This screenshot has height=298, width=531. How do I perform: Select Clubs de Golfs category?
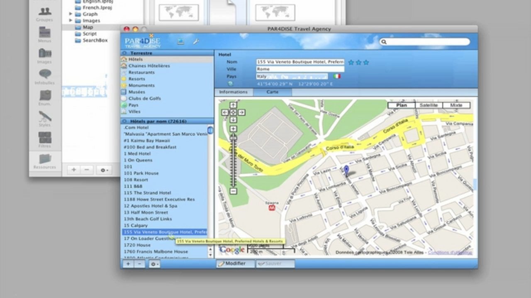point(167,99)
